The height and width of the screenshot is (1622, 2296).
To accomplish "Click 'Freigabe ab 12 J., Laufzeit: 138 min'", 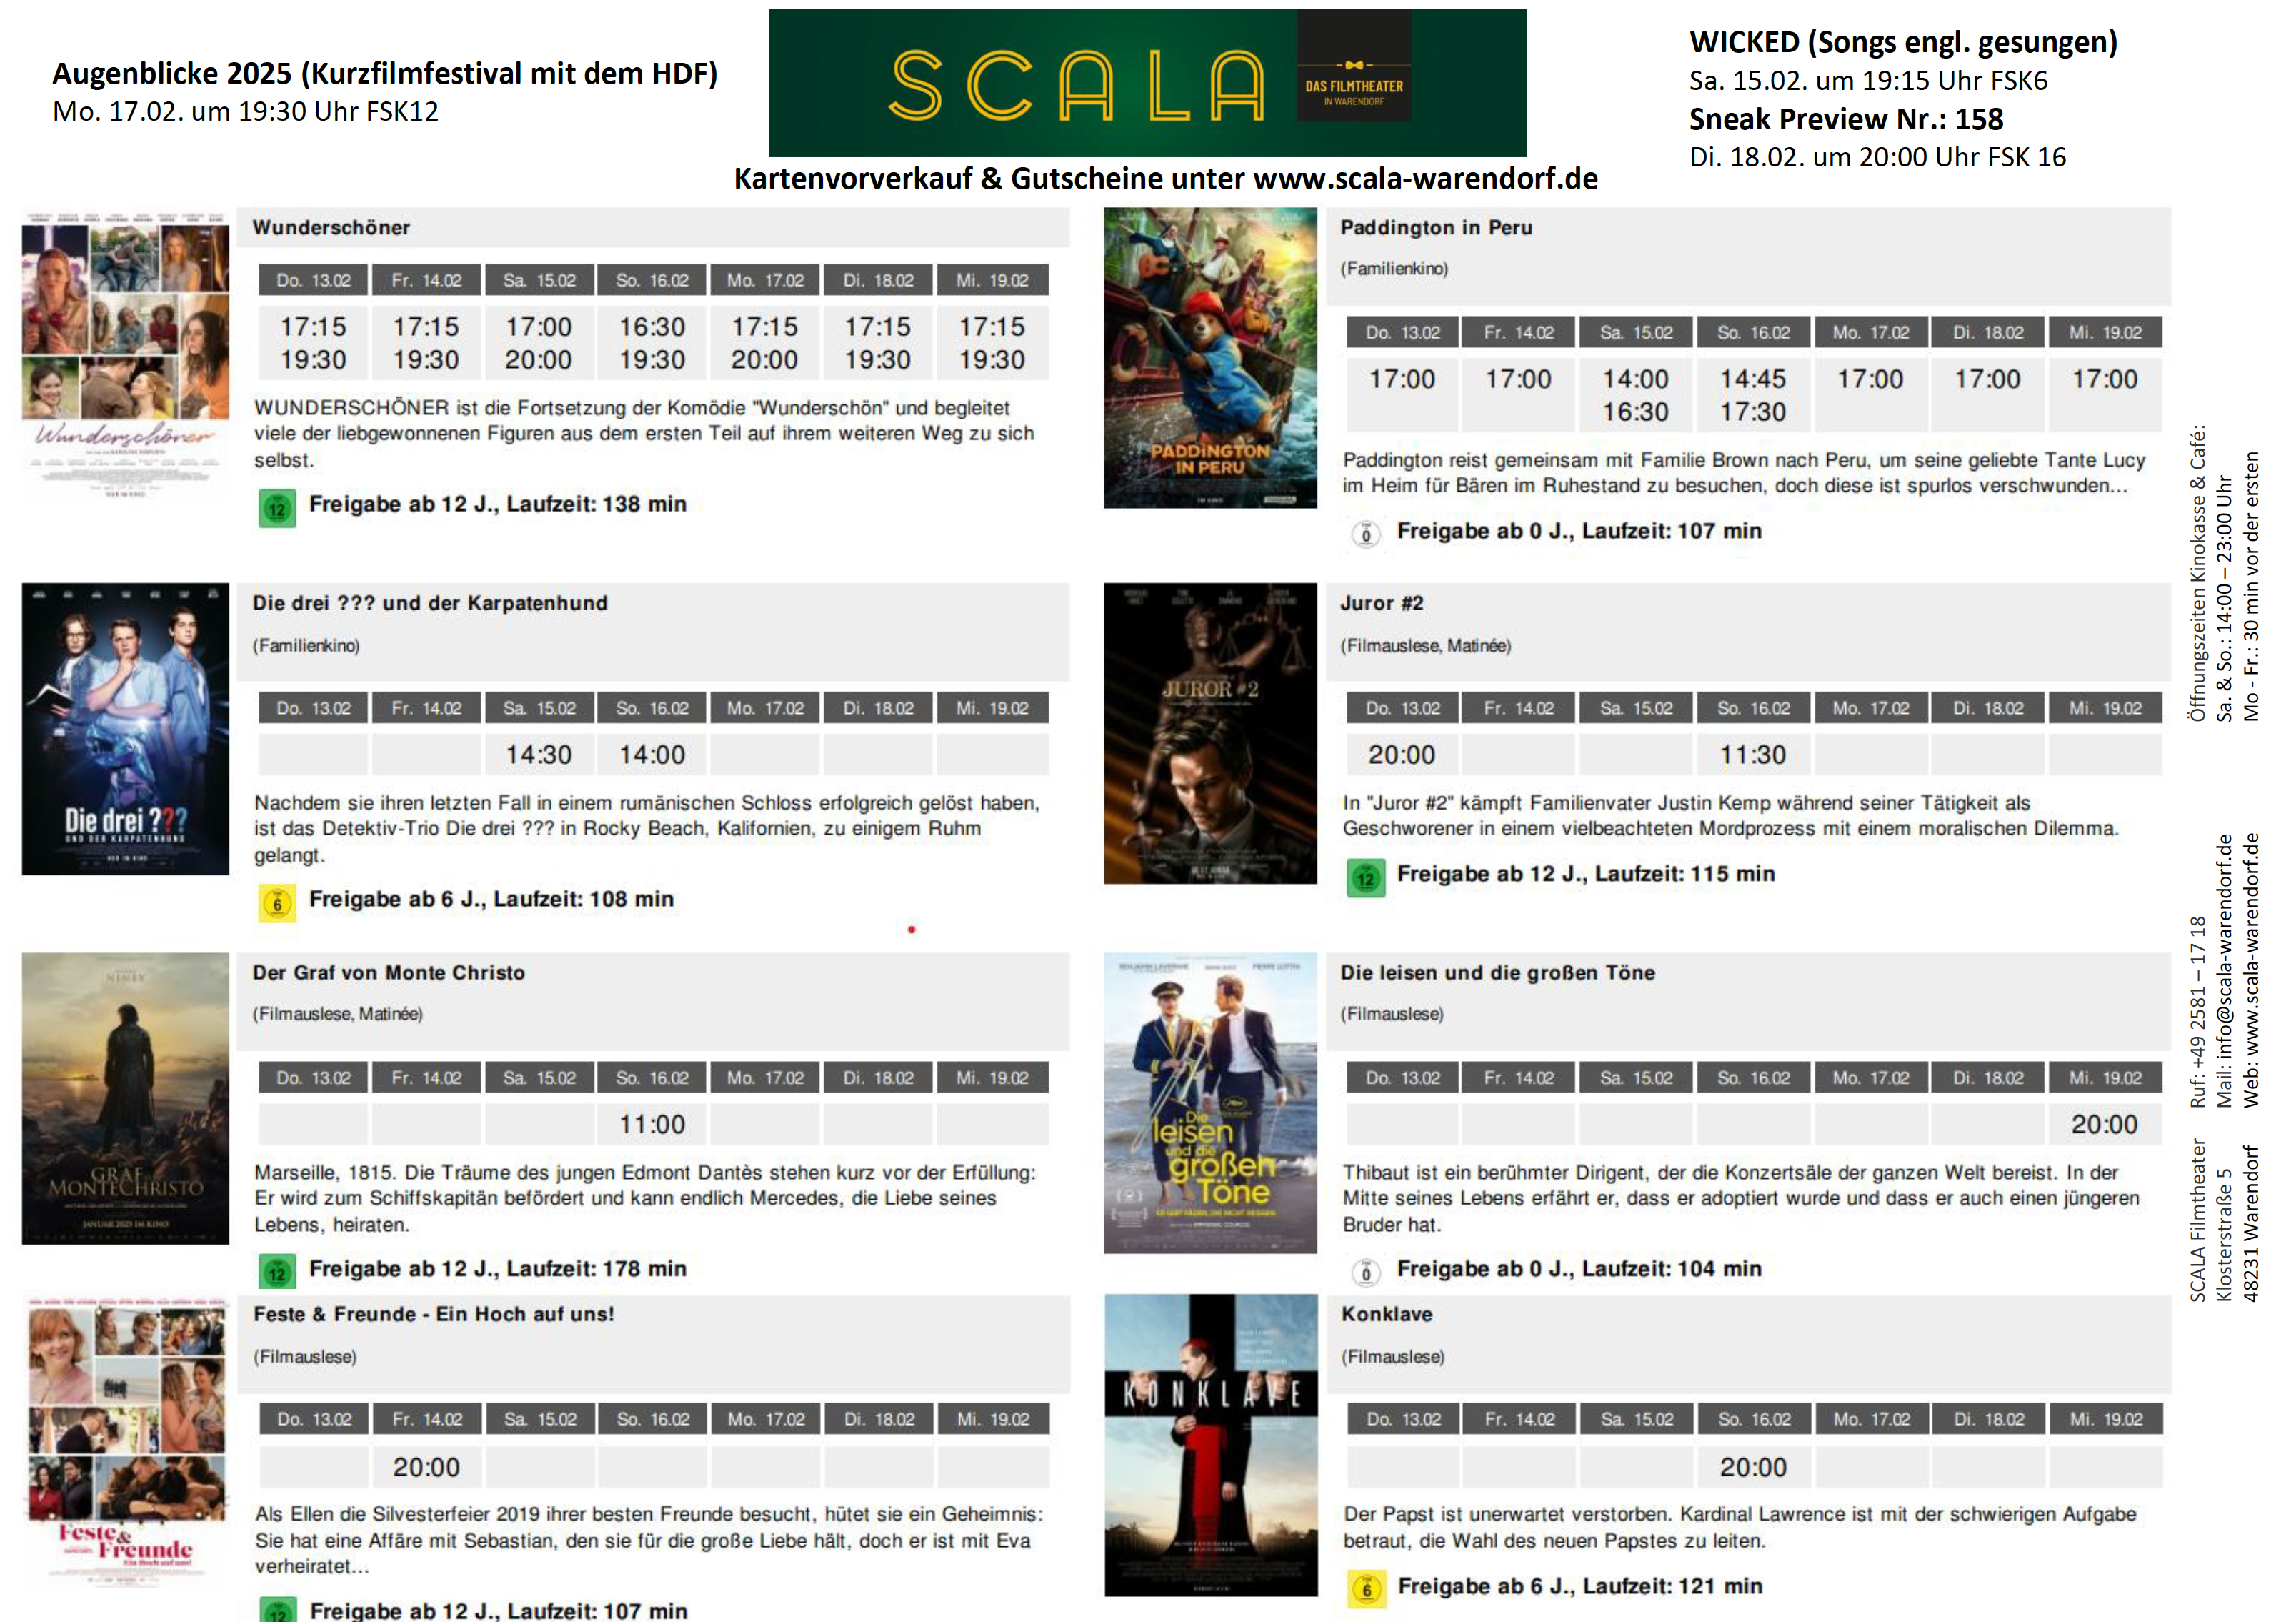I will [x=498, y=505].
